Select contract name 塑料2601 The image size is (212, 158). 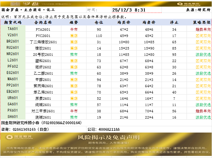tap(43, 61)
